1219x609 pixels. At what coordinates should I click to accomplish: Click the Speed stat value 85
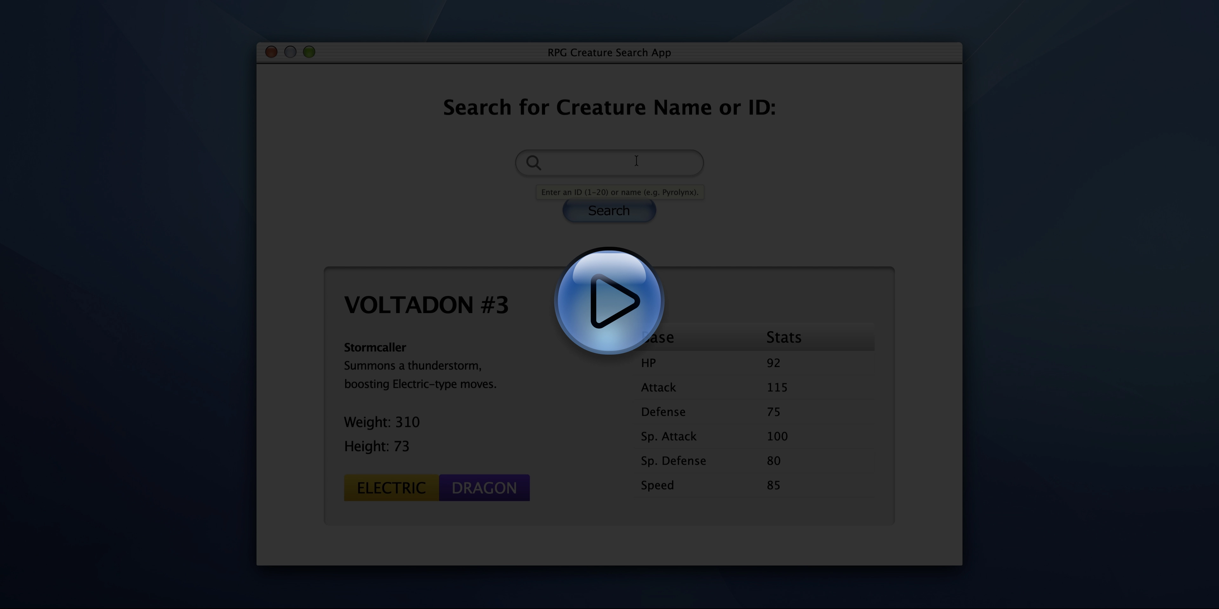tap(773, 485)
